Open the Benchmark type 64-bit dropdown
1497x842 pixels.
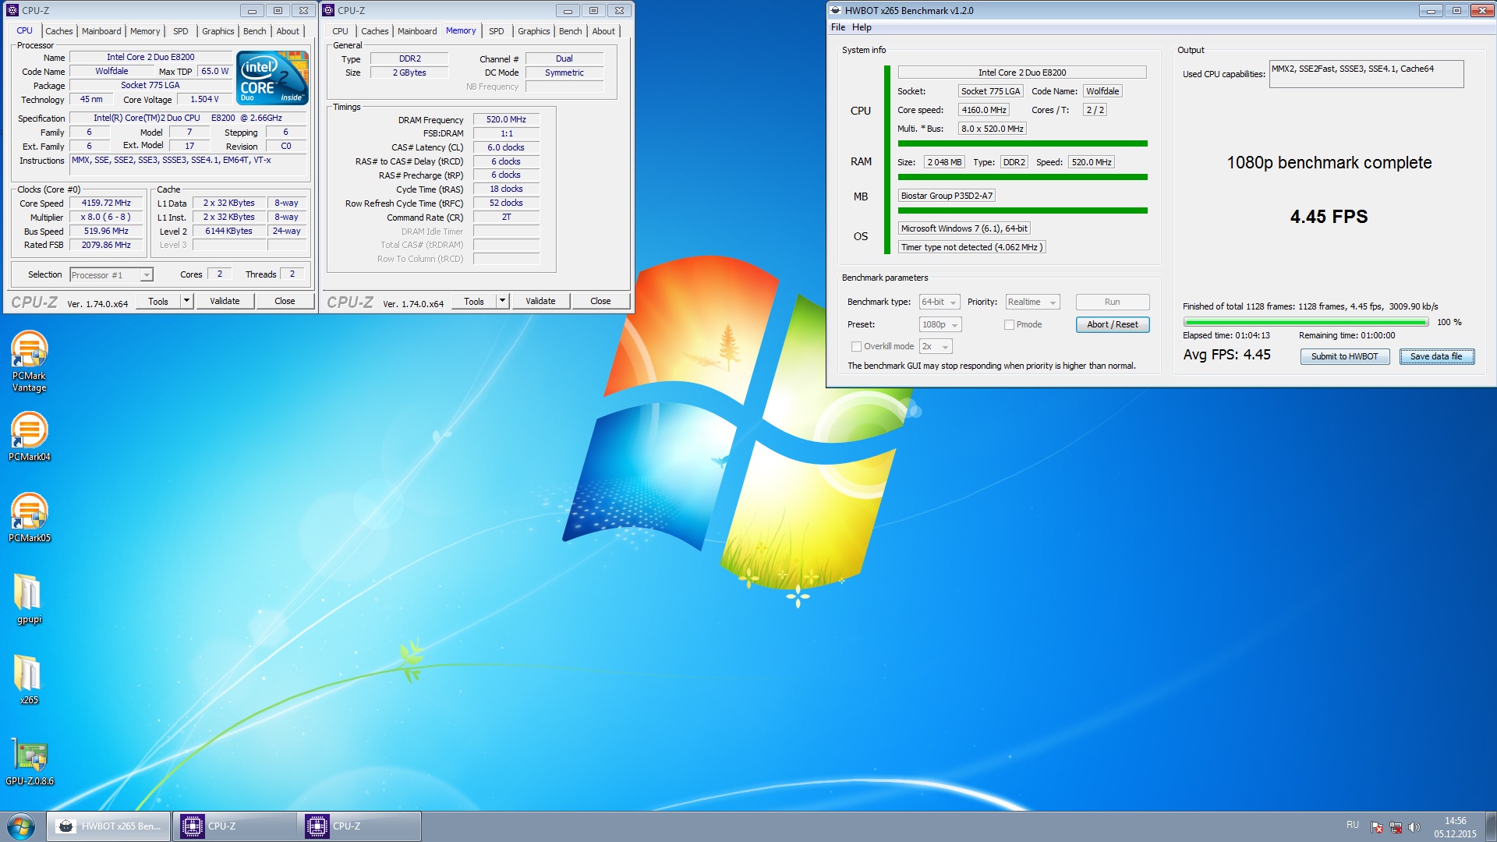(x=939, y=302)
